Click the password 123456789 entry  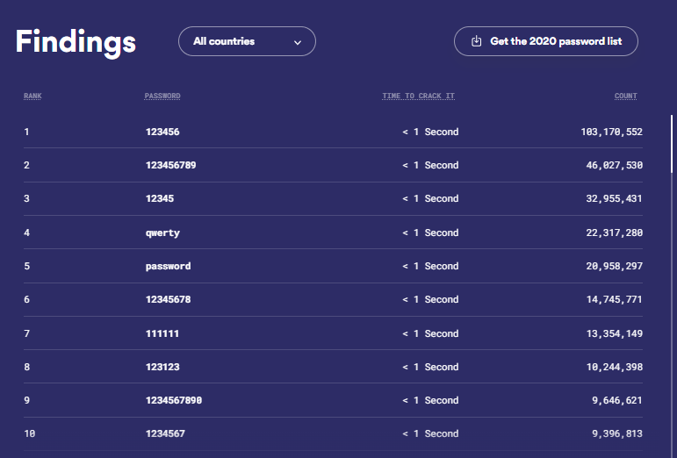pos(170,165)
